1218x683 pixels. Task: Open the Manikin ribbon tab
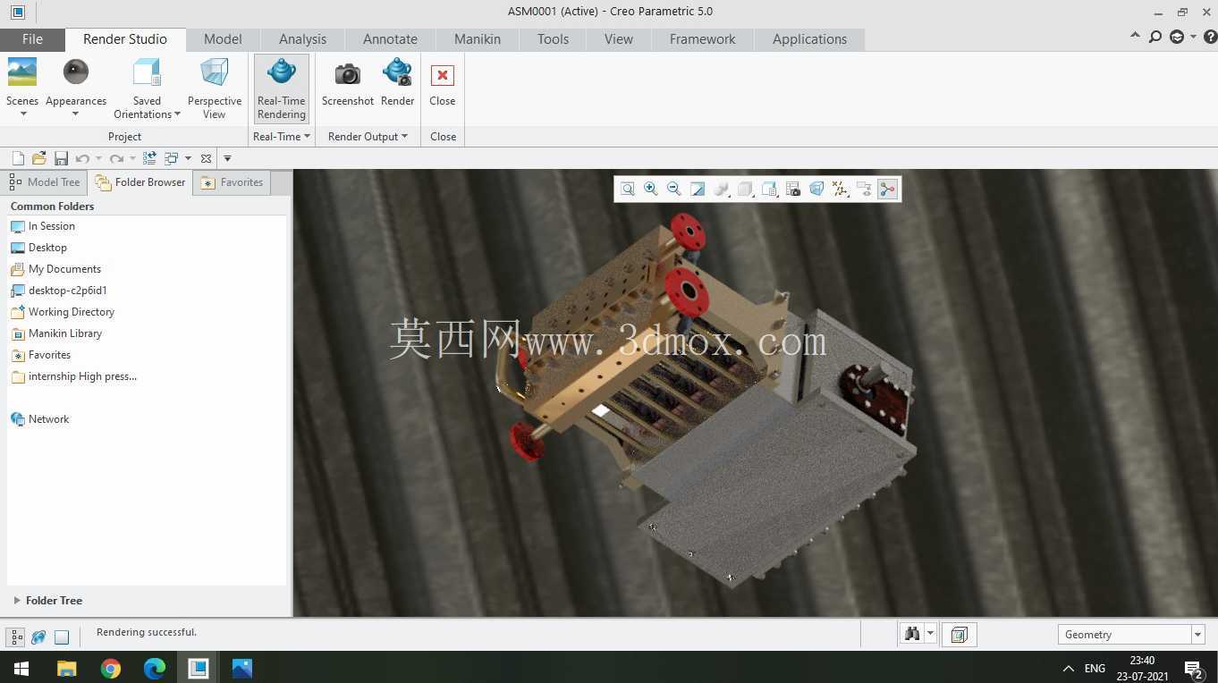tap(478, 39)
